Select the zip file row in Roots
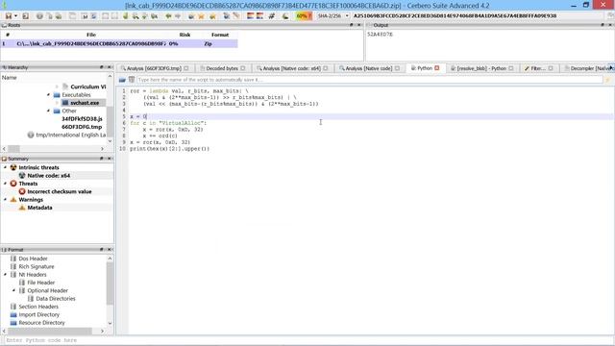 (x=119, y=43)
